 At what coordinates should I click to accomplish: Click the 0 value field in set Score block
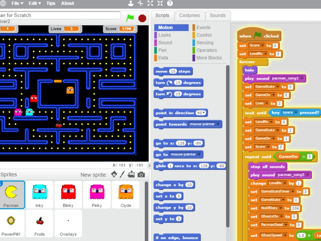(x=274, y=46)
